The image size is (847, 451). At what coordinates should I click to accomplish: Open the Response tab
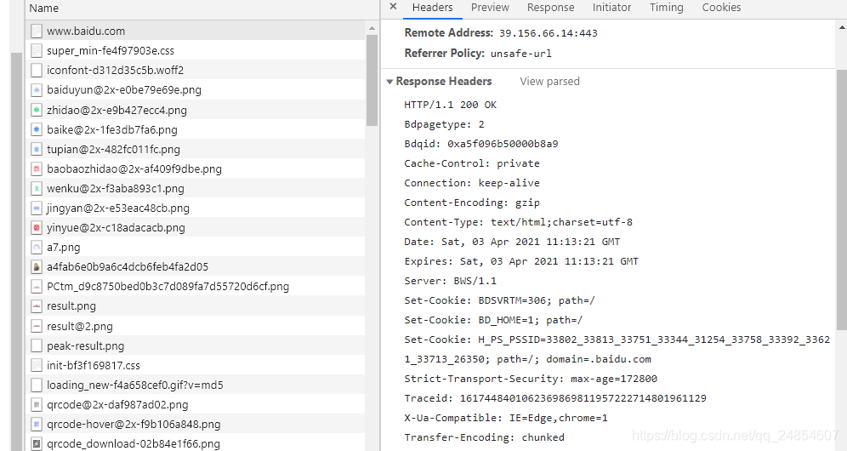click(x=550, y=8)
